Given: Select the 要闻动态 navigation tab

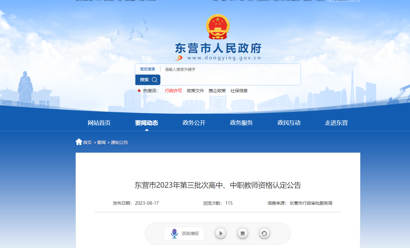Looking at the screenshot, I should tap(146, 123).
